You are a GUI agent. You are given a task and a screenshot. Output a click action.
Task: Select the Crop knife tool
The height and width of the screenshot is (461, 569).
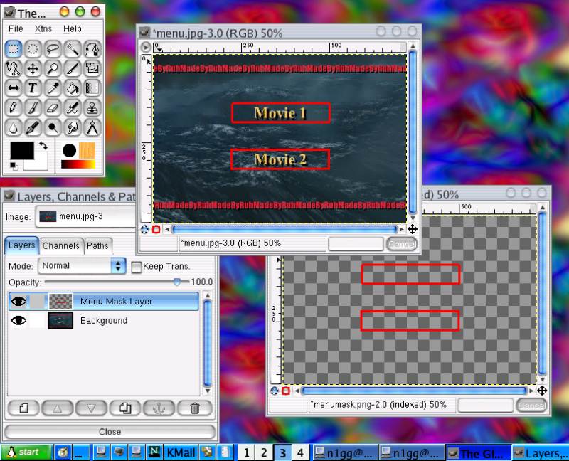73,68
